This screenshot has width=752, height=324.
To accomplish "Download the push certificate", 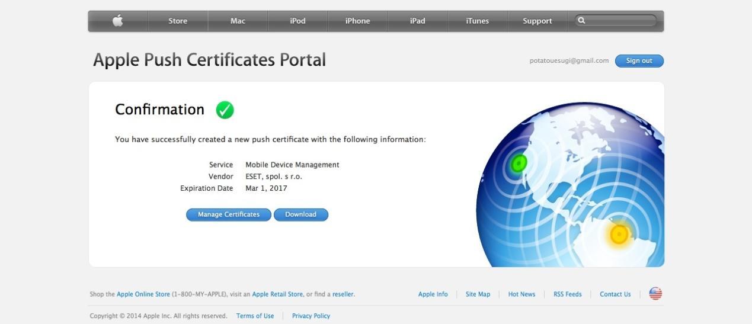I will coord(300,214).
